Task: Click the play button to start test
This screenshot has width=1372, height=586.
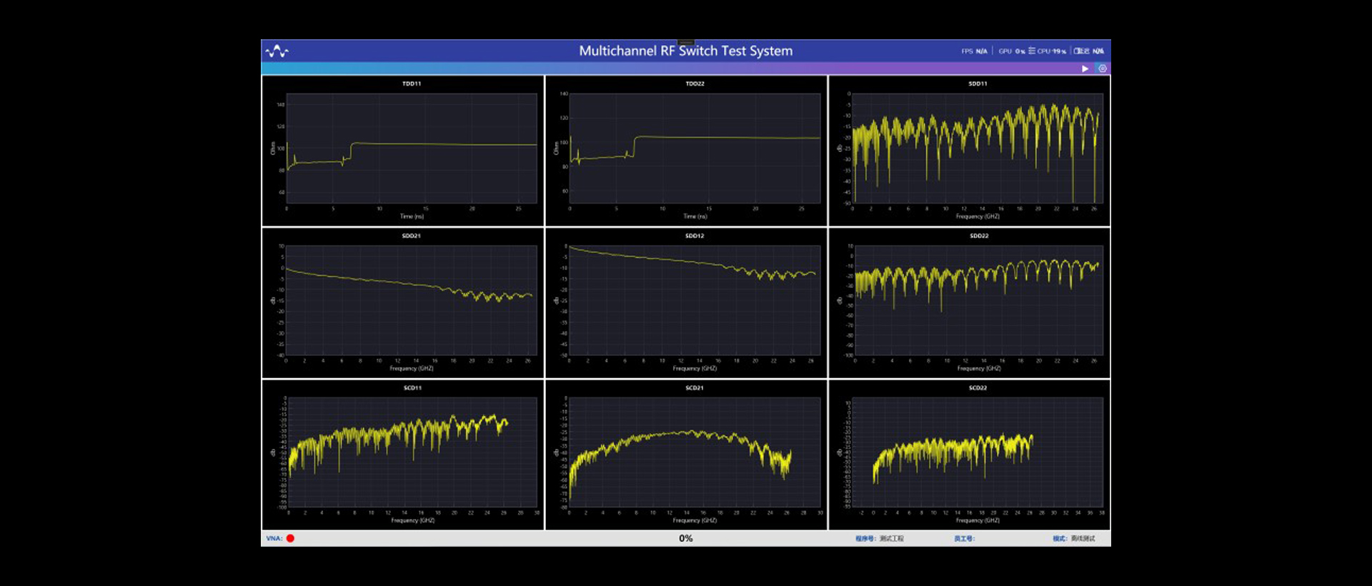Action: [1085, 69]
